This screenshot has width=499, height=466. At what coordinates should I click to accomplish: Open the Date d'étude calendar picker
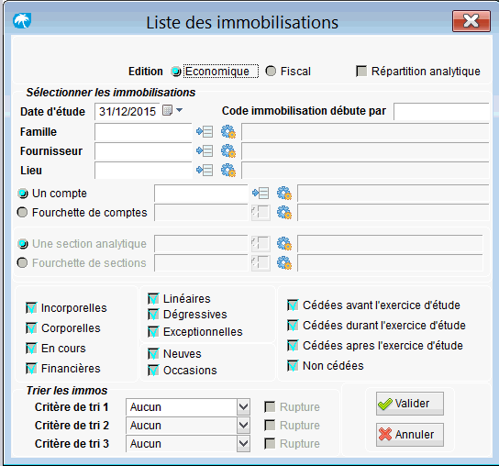172,110
